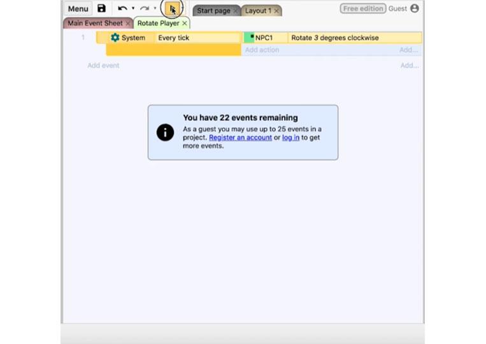Image resolution: width=486 pixels, height=344 pixels.
Task: Close the Rotate Player tab
Action: tap(185, 24)
